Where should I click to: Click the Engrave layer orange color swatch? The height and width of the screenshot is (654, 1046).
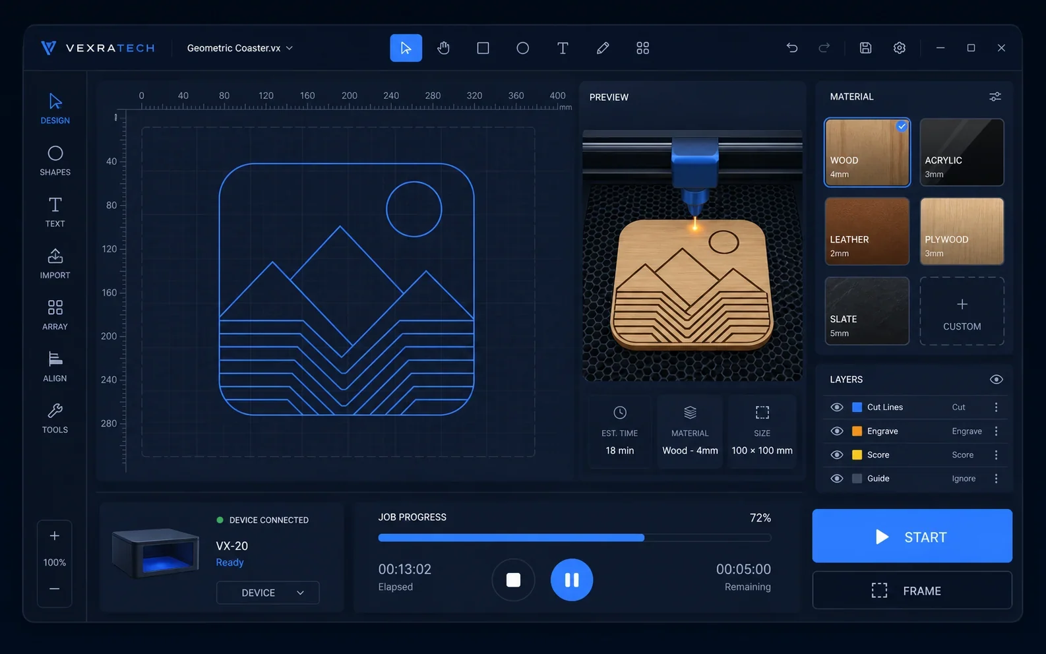pyautogui.click(x=857, y=431)
